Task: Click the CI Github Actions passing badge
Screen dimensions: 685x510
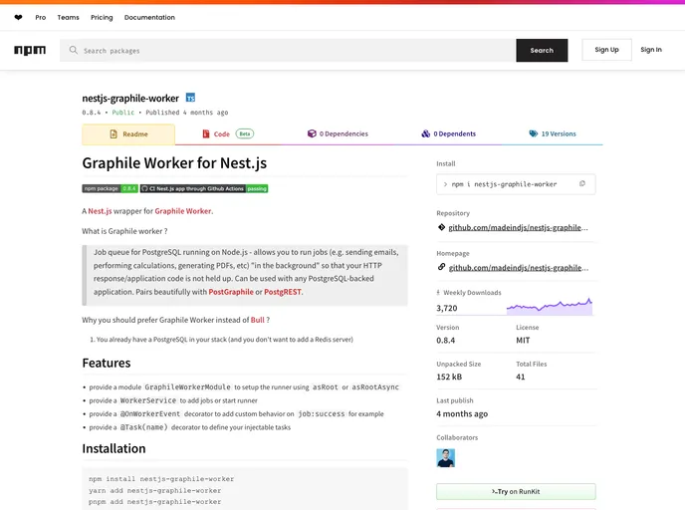Action: pyautogui.click(x=204, y=188)
